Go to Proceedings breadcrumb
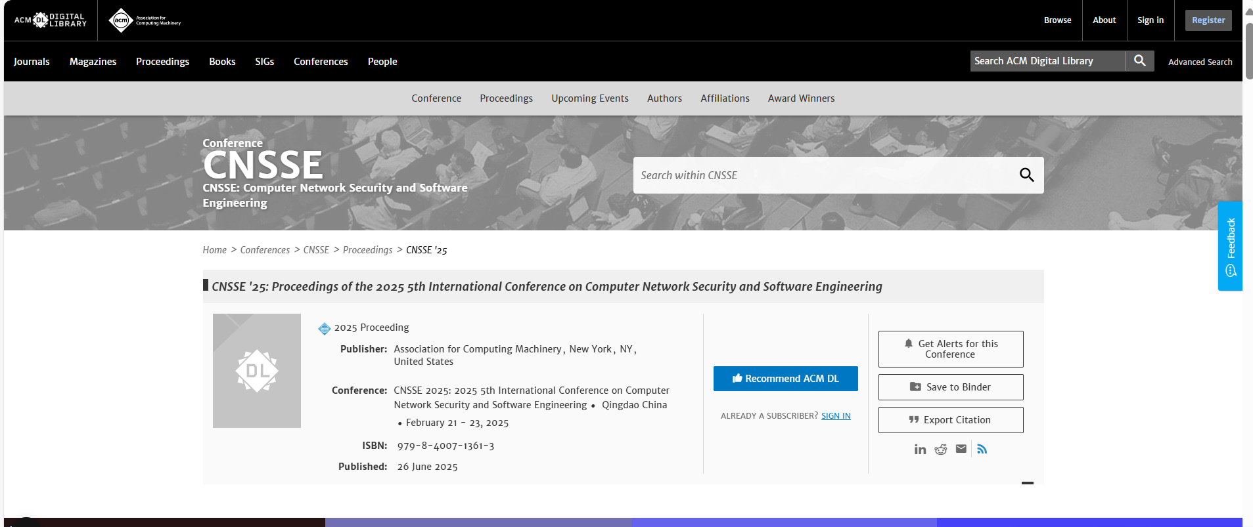 tap(367, 250)
